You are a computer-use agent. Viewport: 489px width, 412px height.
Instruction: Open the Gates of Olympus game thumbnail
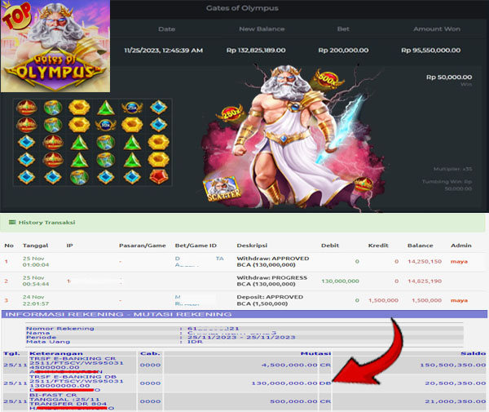pyautogui.click(x=55, y=47)
